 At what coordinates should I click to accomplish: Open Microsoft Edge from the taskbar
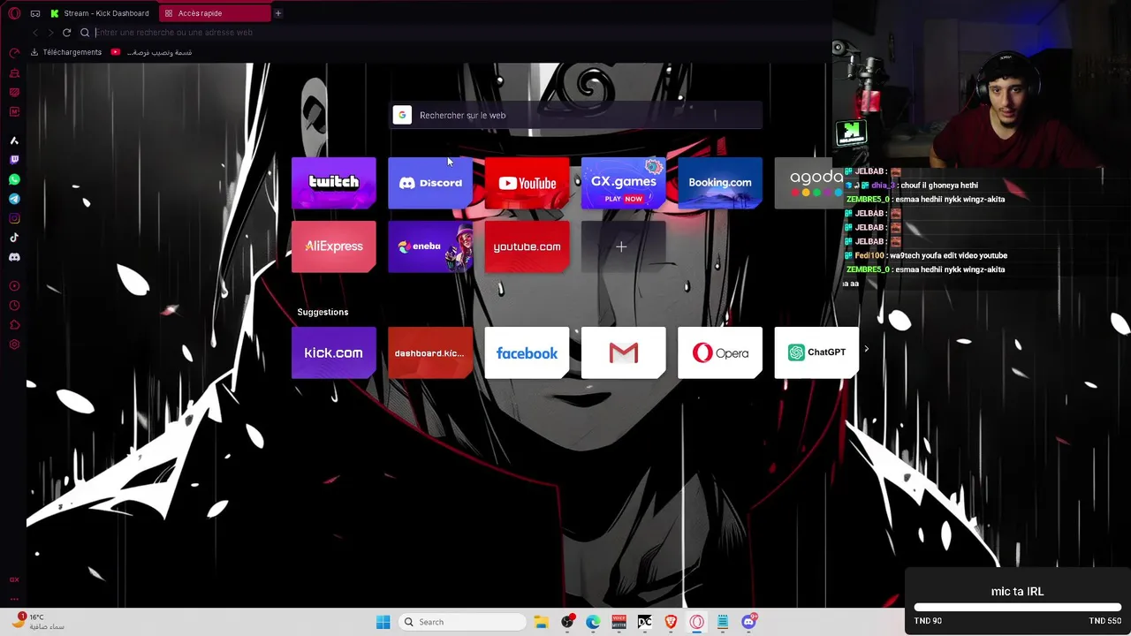coord(593,622)
